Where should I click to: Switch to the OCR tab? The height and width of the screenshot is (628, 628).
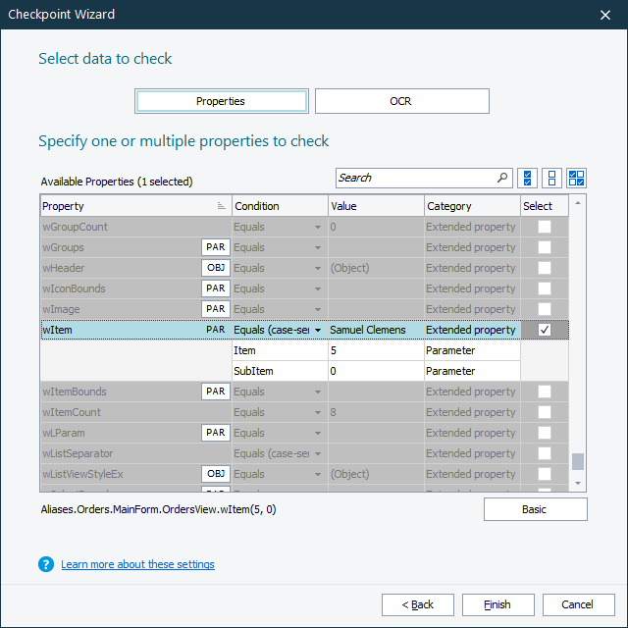coord(401,101)
